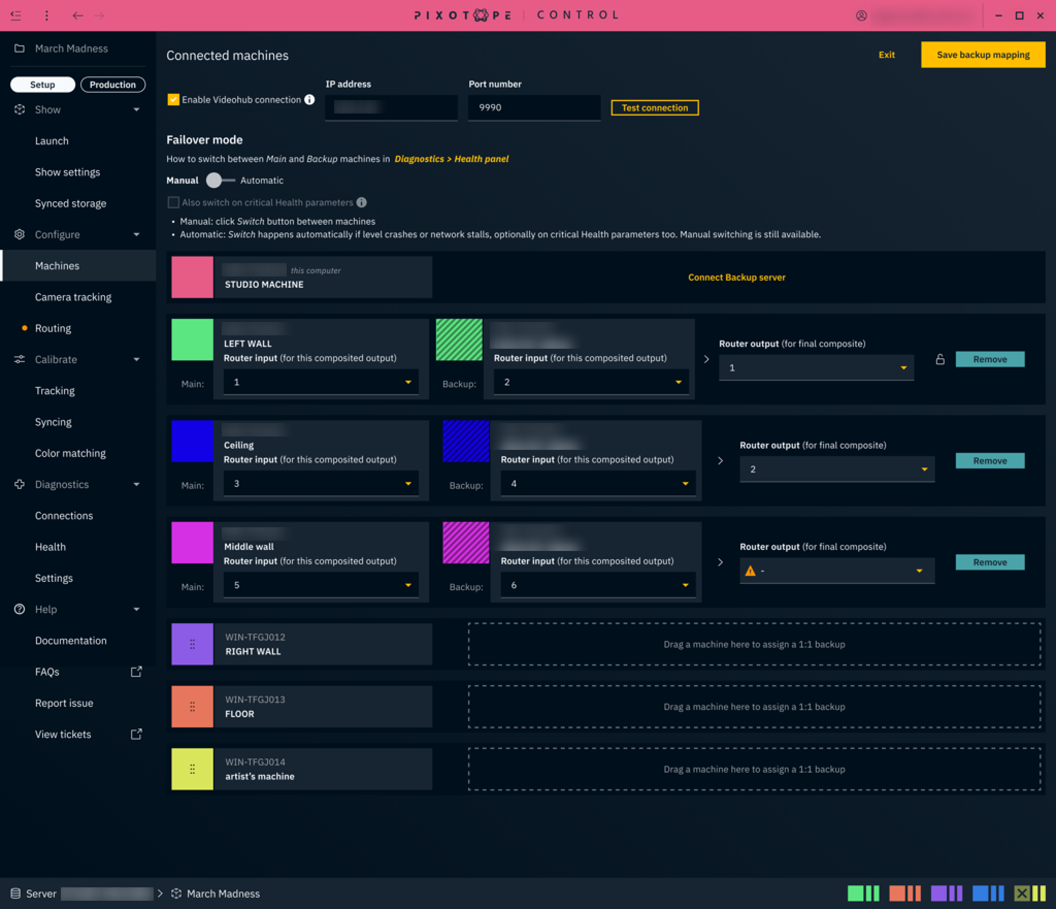Click the user account icon
Image resolution: width=1056 pixels, height=909 pixels.
[x=861, y=15]
